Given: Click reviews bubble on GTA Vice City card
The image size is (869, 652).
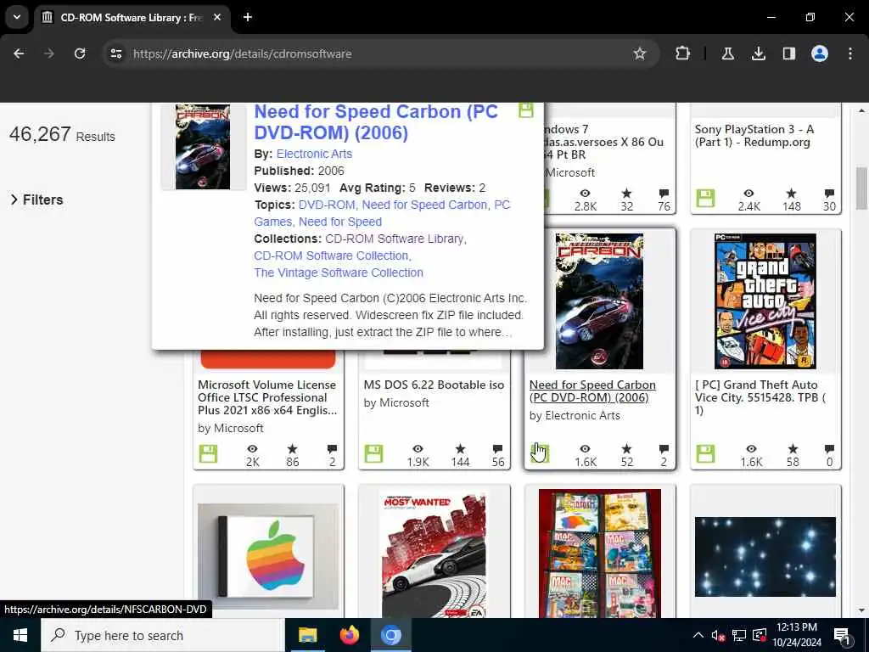Looking at the screenshot, I should [x=829, y=448].
